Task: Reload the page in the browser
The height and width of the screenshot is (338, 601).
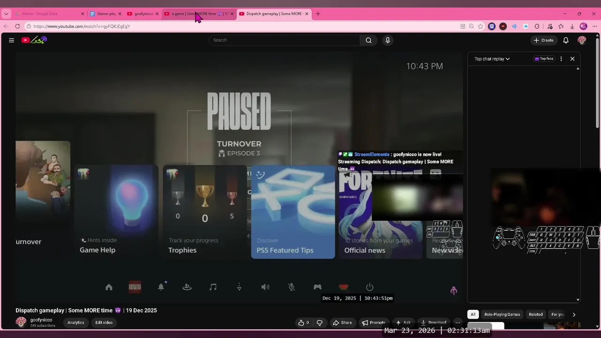Action: click(x=17, y=26)
